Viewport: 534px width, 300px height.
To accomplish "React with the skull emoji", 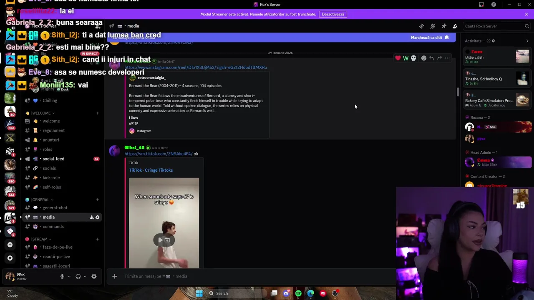I will 413,58.
